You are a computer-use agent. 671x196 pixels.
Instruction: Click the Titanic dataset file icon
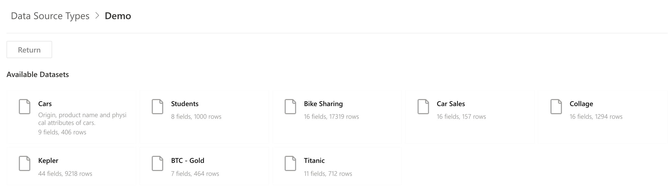click(x=290, y=163)
